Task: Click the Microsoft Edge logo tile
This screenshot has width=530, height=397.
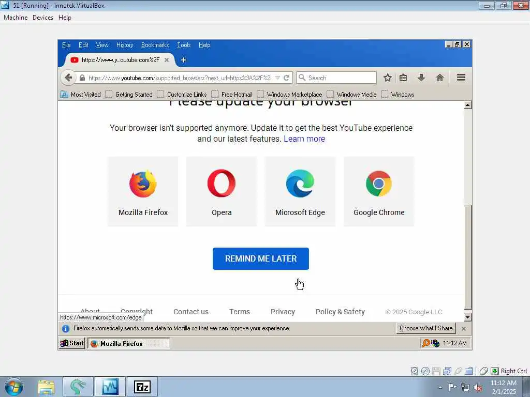Action: (x=300, y=191)
